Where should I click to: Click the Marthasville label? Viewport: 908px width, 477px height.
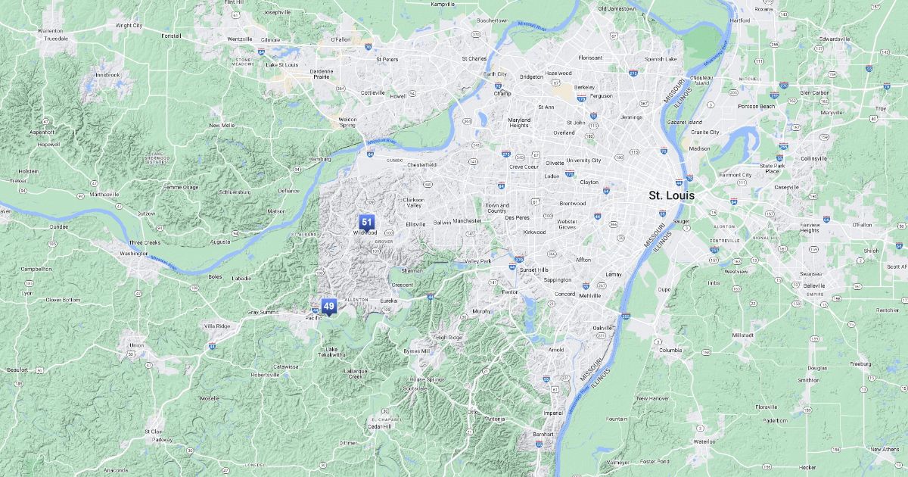click(104, 194)
